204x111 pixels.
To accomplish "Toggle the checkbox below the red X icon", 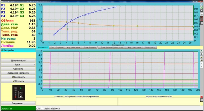I will tap(202, 100).
